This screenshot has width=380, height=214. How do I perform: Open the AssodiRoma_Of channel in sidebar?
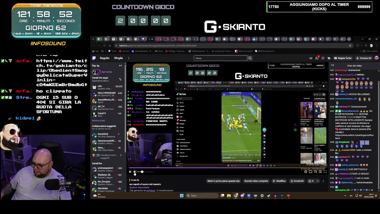107,101
